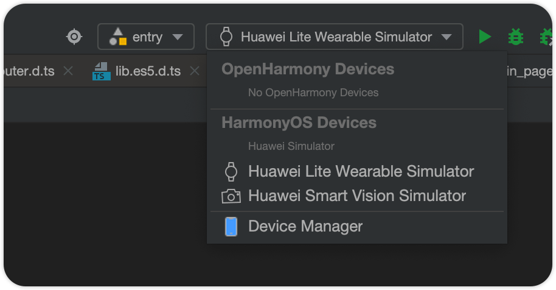Image resolution: width=556 pixels, height=290 pixels.
Task: Switch to the partially hidden uter.d.ts tab
Action: click(x=29, y=71)
